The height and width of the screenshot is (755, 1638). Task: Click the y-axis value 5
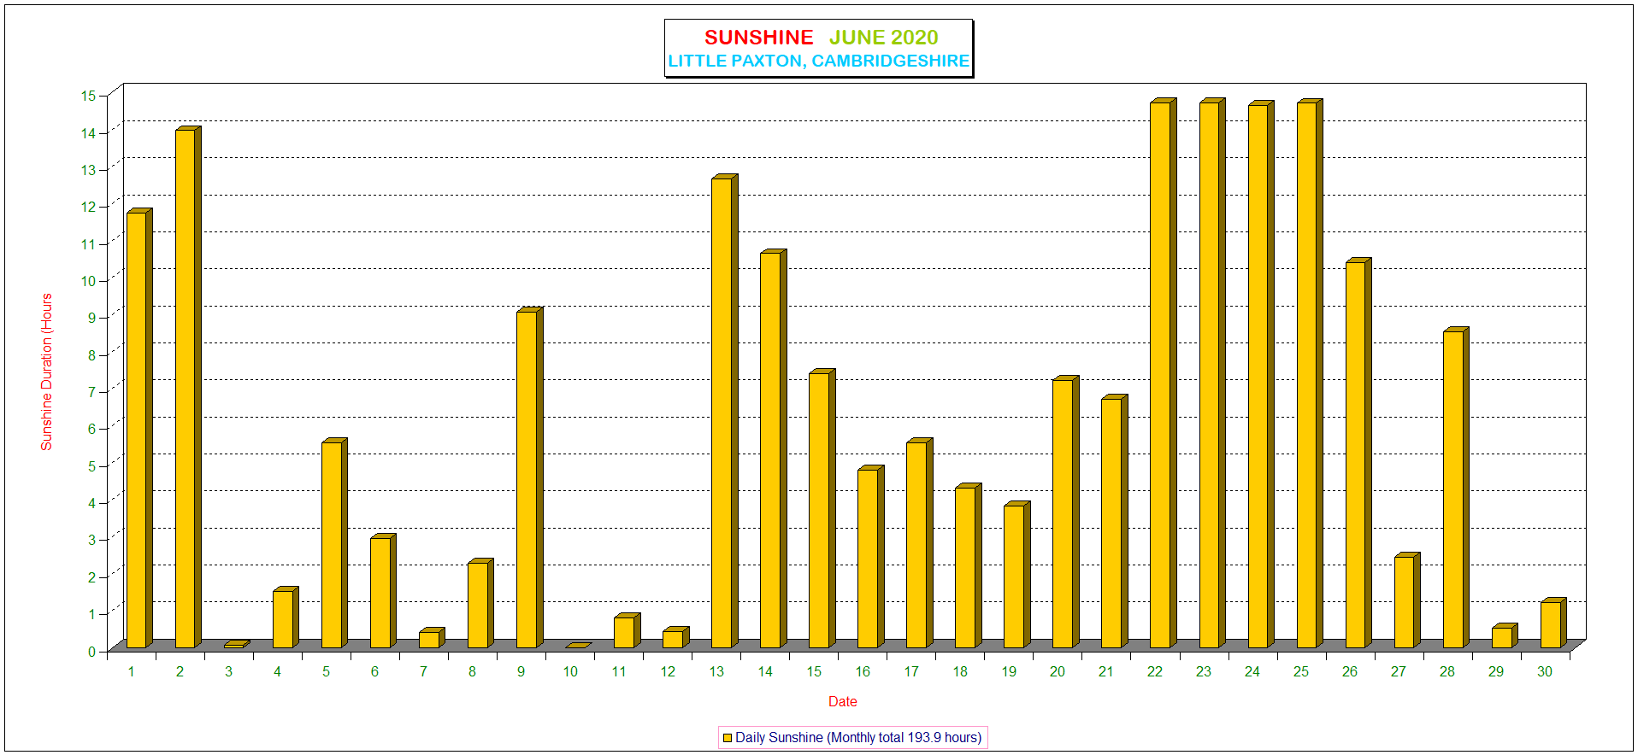(92, 466)
